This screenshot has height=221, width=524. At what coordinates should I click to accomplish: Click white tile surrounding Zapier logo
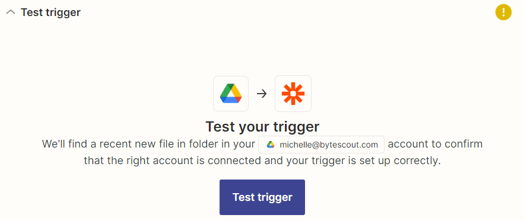(293, 94)
